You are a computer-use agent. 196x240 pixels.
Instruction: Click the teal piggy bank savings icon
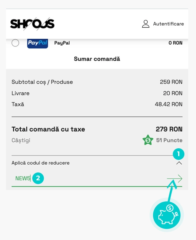tap(167, 215)
